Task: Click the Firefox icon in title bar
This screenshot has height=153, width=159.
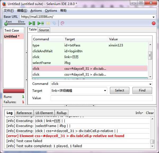Action: tap(4, 4)
